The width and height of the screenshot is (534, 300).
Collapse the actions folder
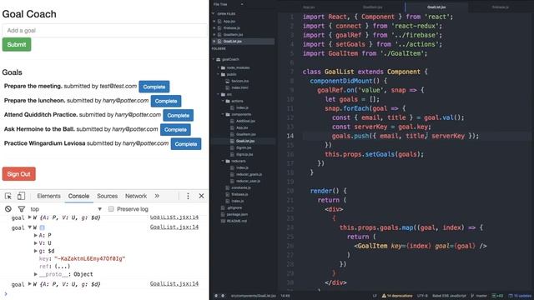coord(223,101)
